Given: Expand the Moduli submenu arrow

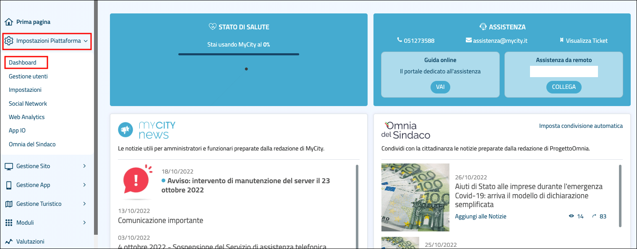Looking at the screenshot, I should click(x=84, y=223).
